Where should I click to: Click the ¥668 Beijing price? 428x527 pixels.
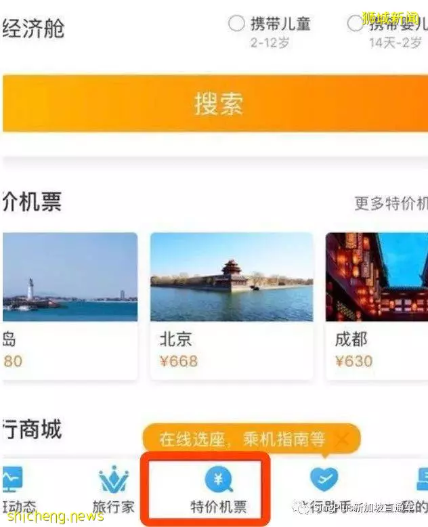(x=179, y=361)
